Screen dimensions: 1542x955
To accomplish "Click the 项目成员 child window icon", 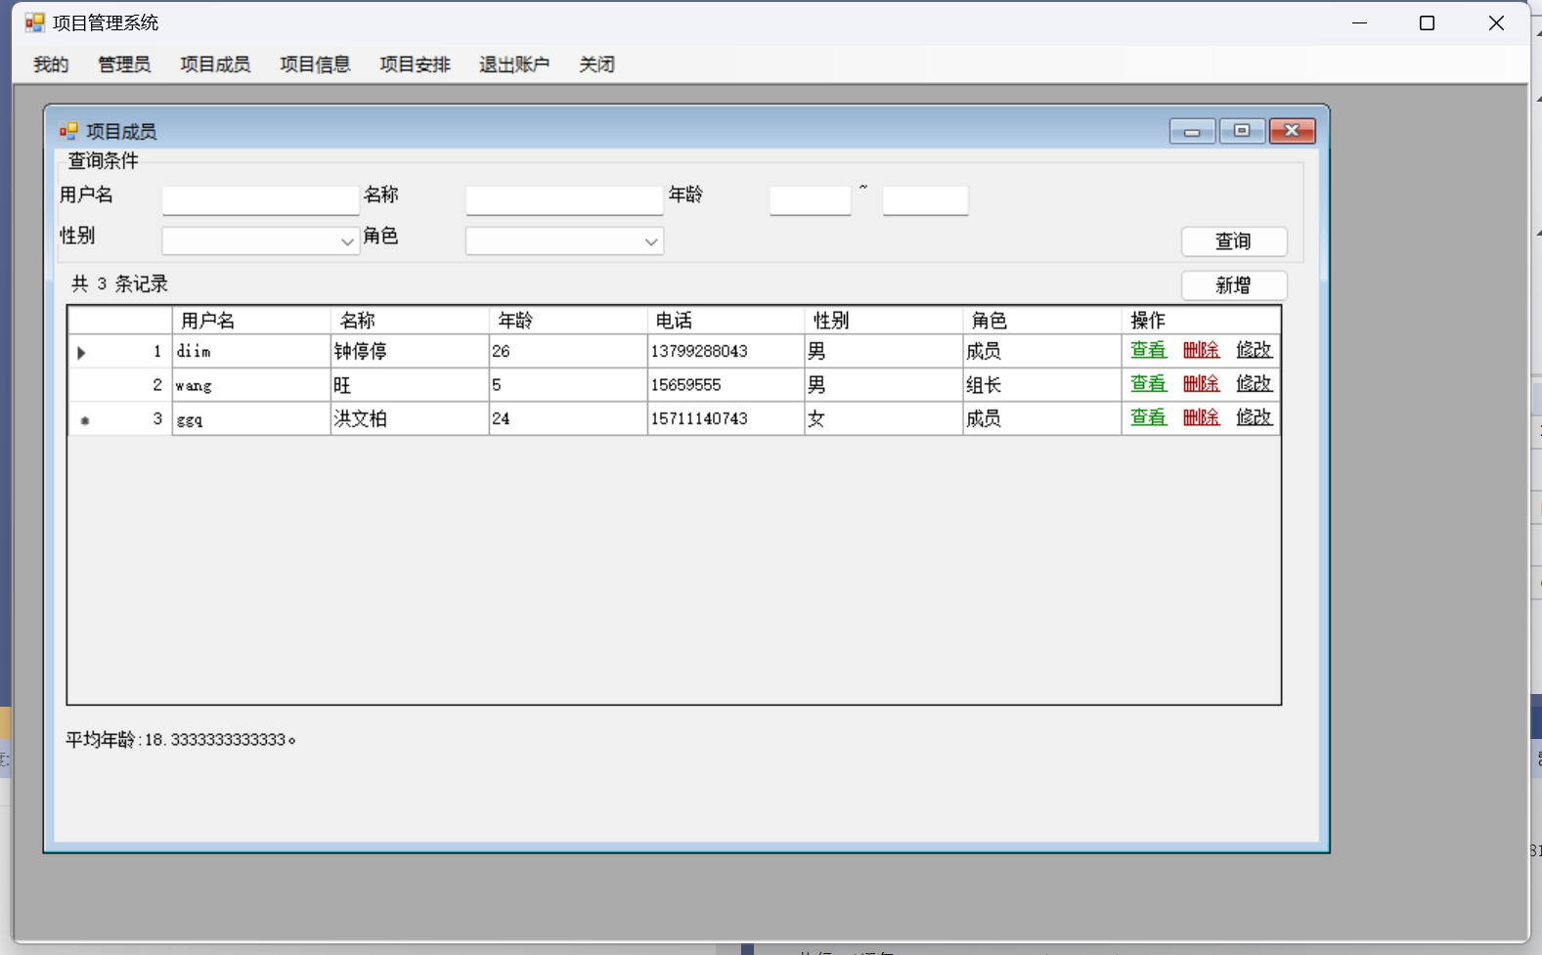I will pos(68,131).
